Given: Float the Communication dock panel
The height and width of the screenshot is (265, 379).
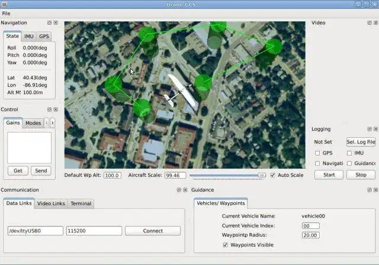Looking at the screenshot, I should point(179,190).
